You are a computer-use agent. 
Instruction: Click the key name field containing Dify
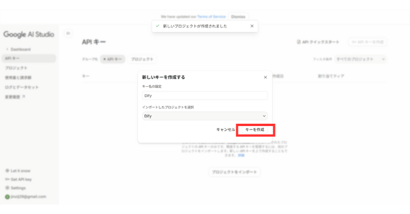pos(205,96)
